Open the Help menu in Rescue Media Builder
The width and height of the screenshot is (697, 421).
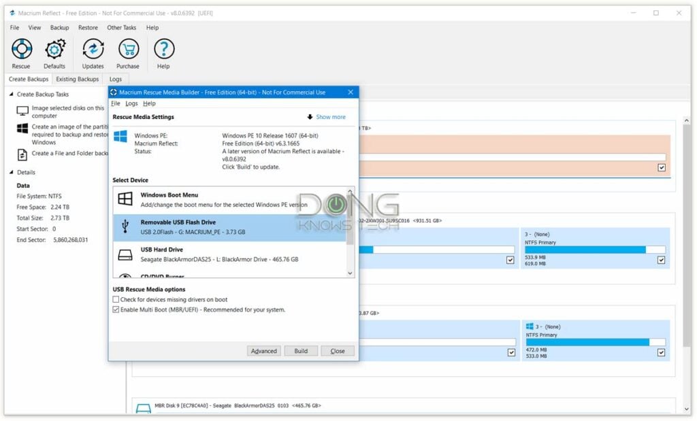click(x=149, y=103)
